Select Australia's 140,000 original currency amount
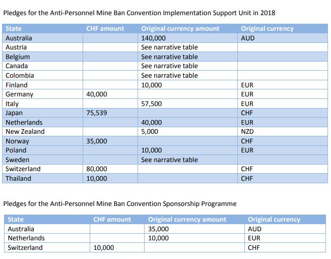331x259 pixels. coord(154,38)
